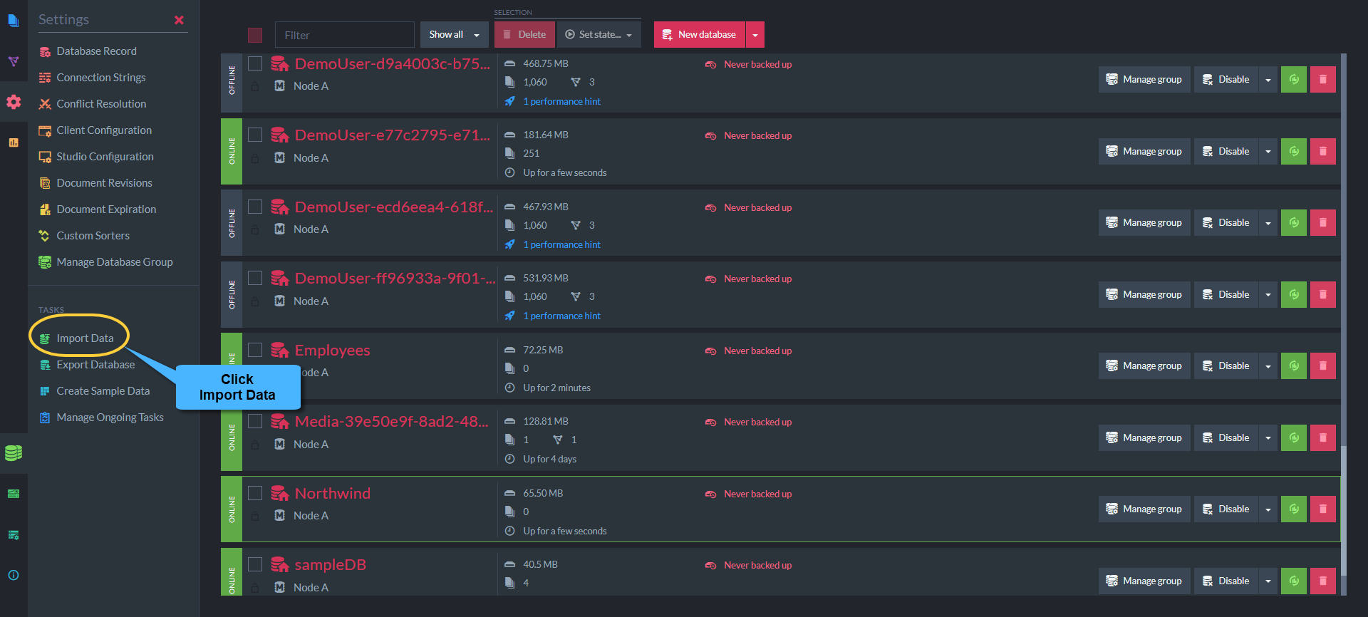Check the DemoUser-ecd6eea4 database checkbox

click(x=255, y=207)
